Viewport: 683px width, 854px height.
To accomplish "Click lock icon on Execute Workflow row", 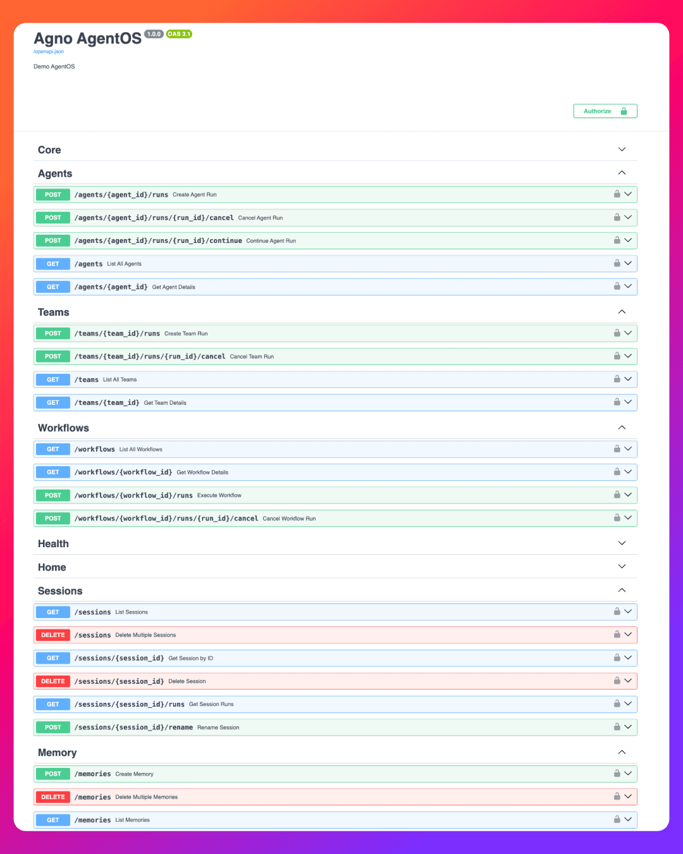I will 617,495.
